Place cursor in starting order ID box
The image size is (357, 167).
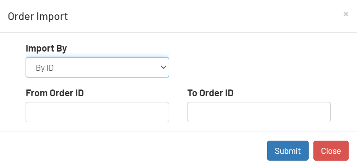[97, 112]
